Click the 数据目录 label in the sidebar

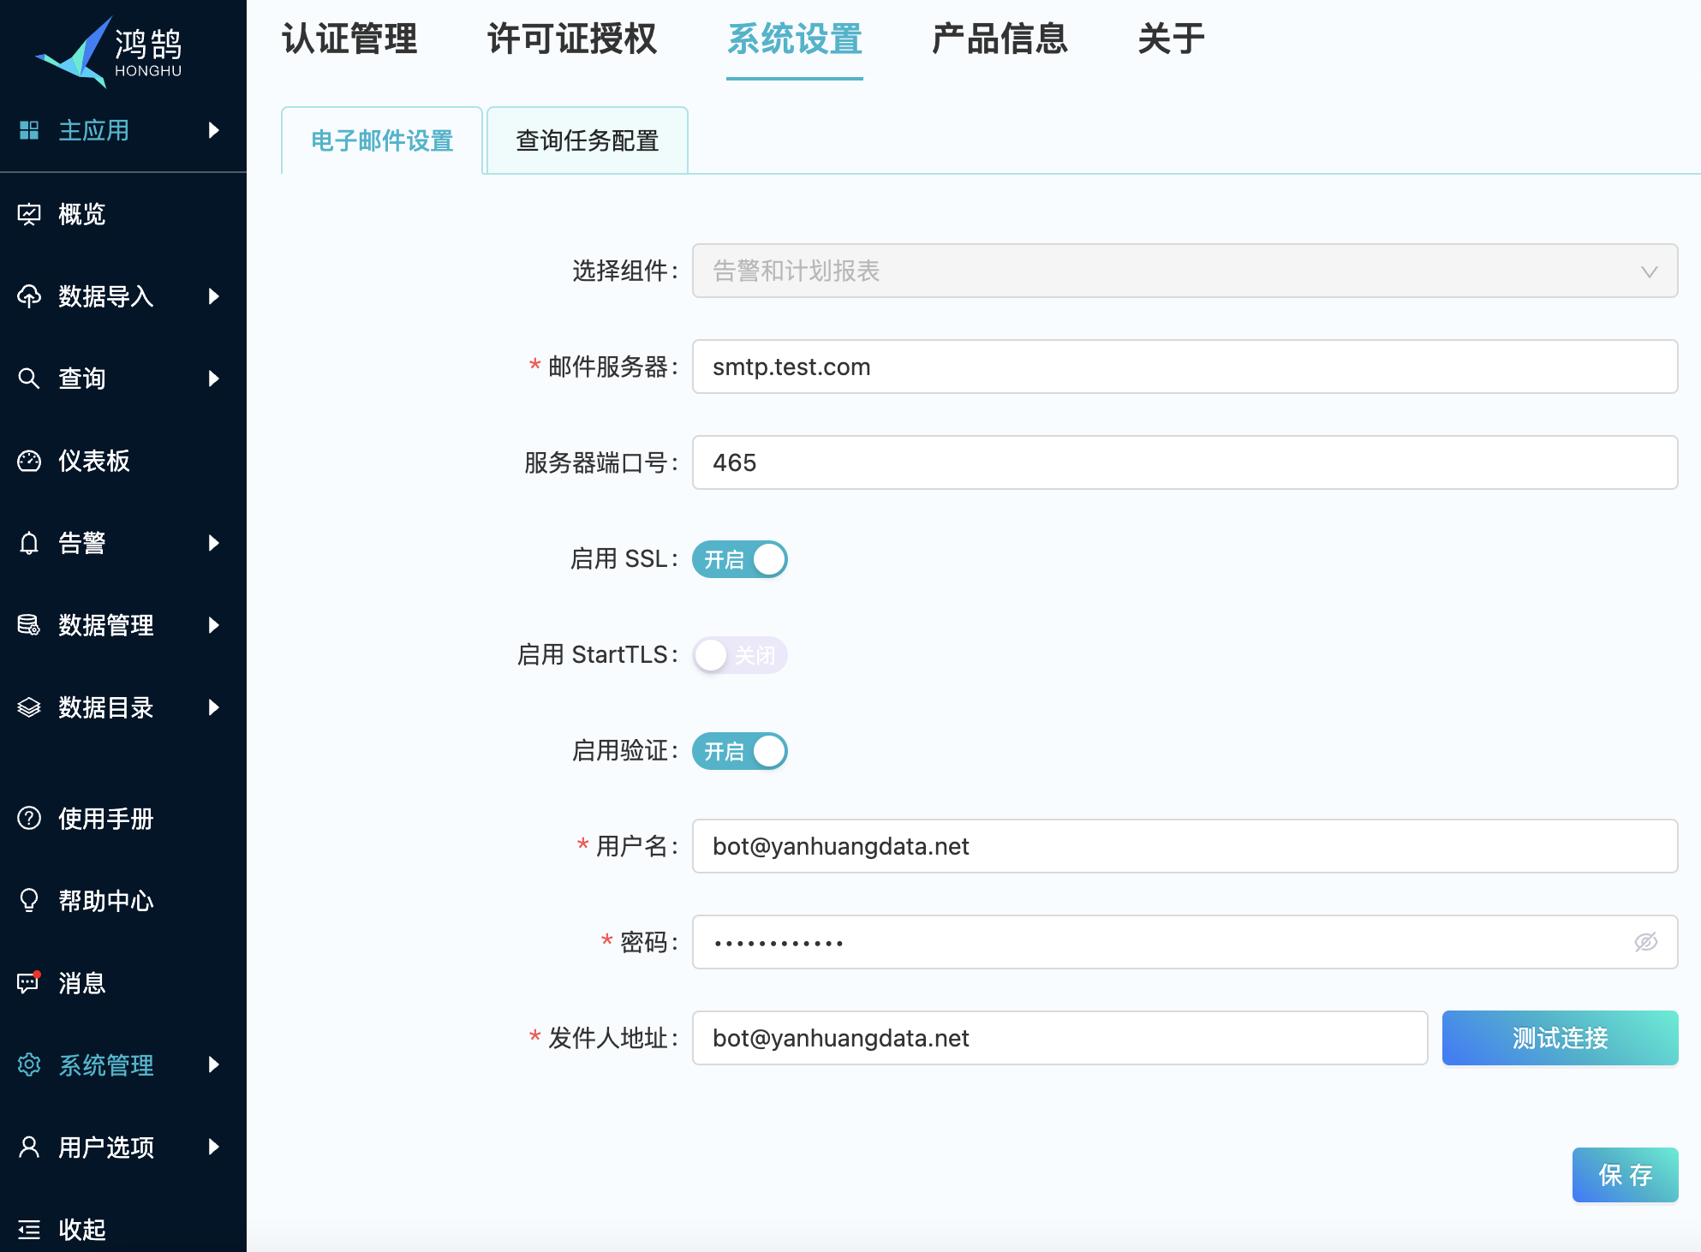coord(106,707)
